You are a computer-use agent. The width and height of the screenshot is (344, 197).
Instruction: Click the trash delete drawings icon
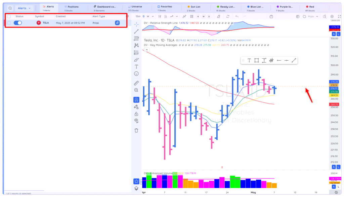pos(136,130)
